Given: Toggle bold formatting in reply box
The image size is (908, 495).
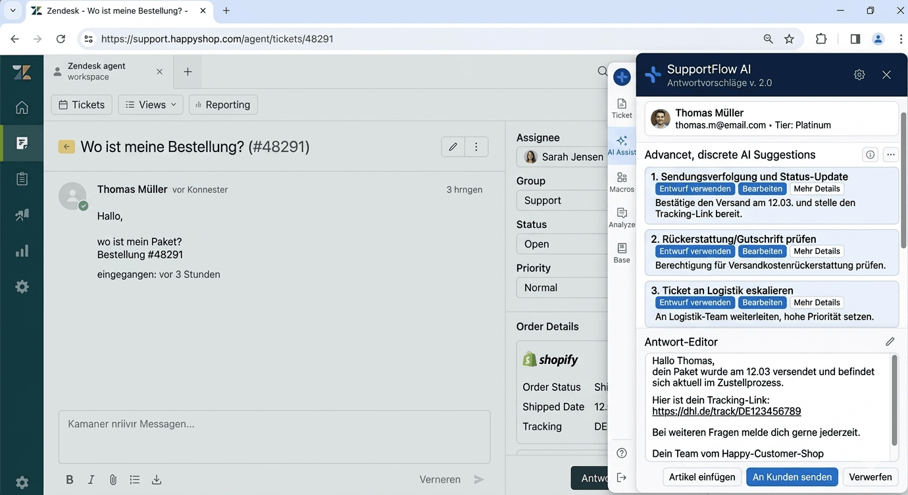Looking at the screenshot, I should [70, 480].
